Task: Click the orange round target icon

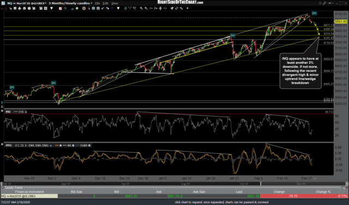Action: coord(84,9)
